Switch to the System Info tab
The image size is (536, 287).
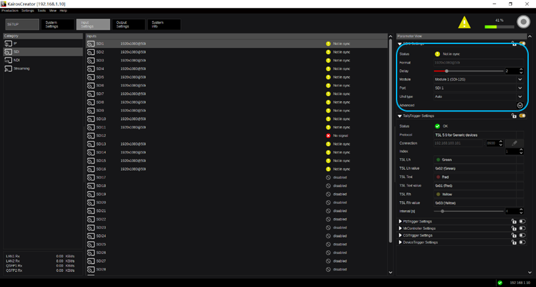point(164,24)
